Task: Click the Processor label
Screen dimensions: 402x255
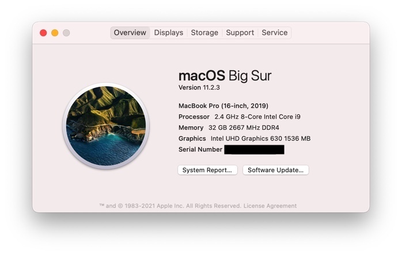Action: point(194,117)
